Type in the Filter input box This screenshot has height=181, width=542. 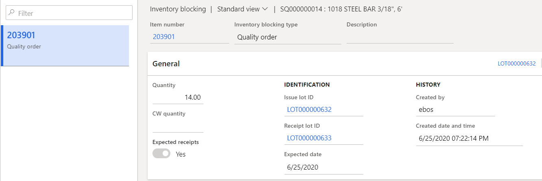point(73,13)
